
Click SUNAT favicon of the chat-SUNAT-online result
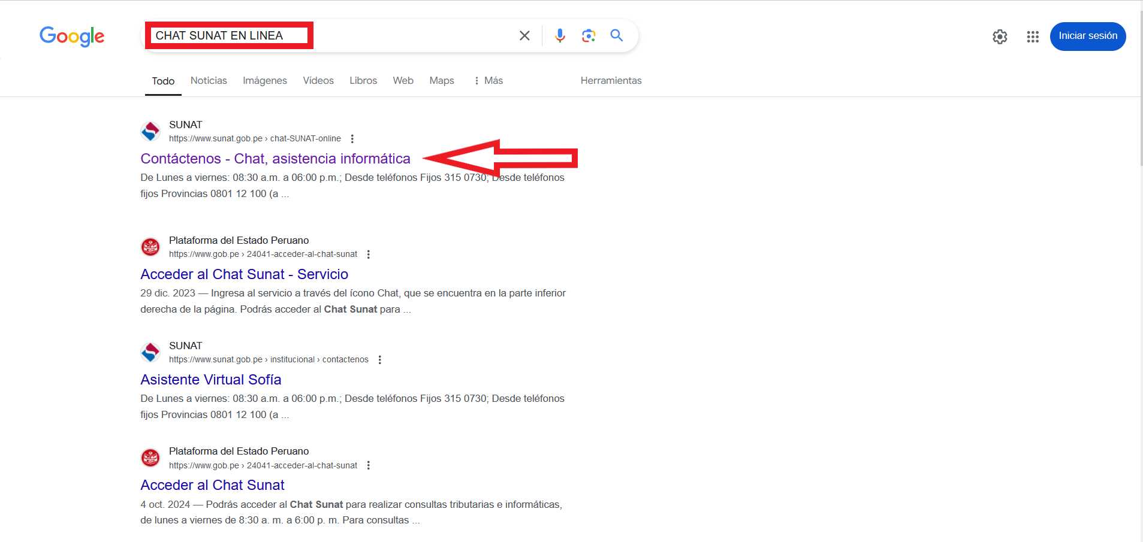pyautogui.click(x=150, y=131)
